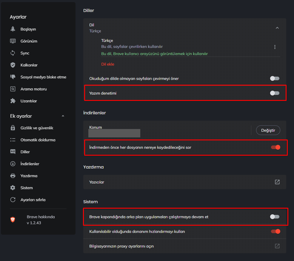
Task: Open the Görünüm settings icon
Action: tap(13, 41)
